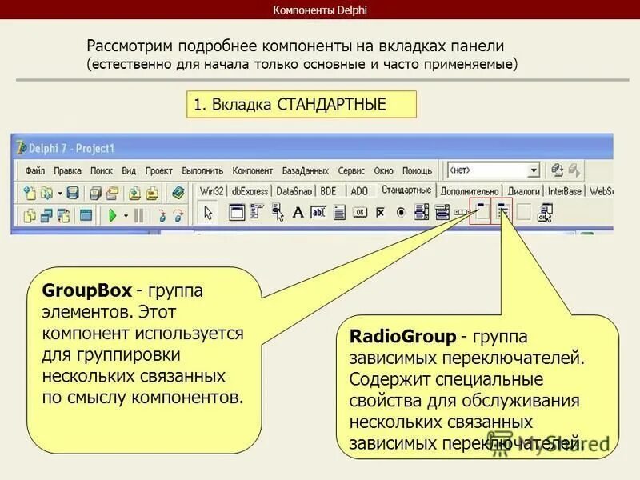The width and height of the screenshot is (640, 480).
Task: Choose the Memo component icon
Action: (x=338, y=213)
